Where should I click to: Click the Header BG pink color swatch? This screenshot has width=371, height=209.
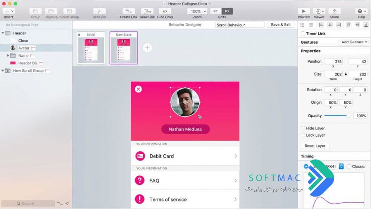coord(13,63)
